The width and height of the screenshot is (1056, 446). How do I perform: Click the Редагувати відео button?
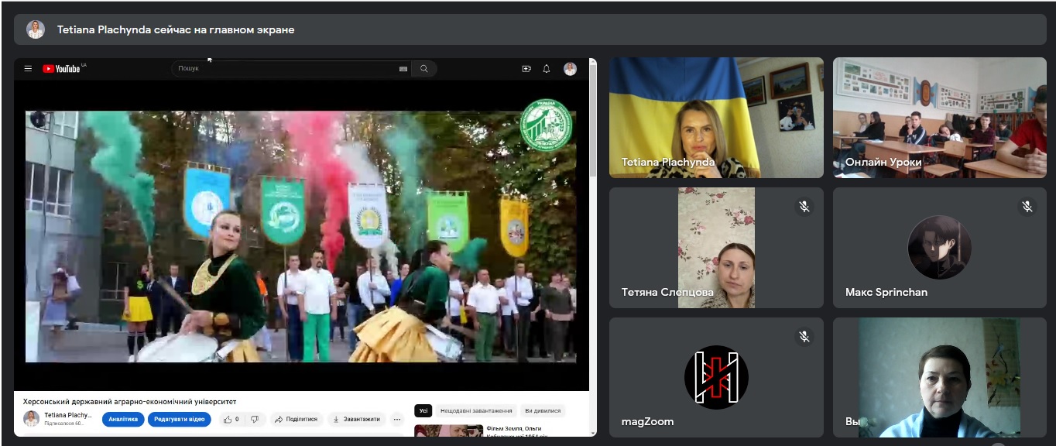tap(180, 419)
